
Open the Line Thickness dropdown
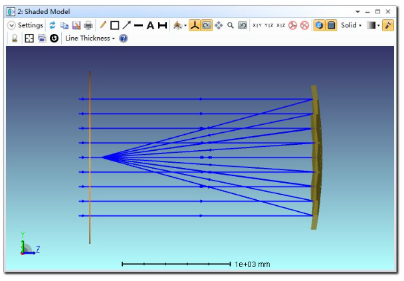(x=90, y=39)
